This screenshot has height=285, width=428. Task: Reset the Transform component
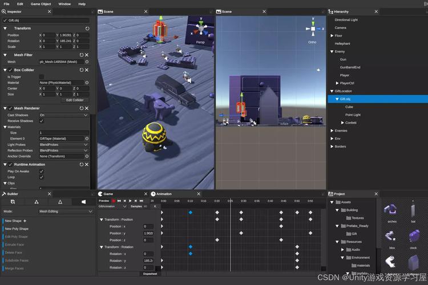click(87, 28)
